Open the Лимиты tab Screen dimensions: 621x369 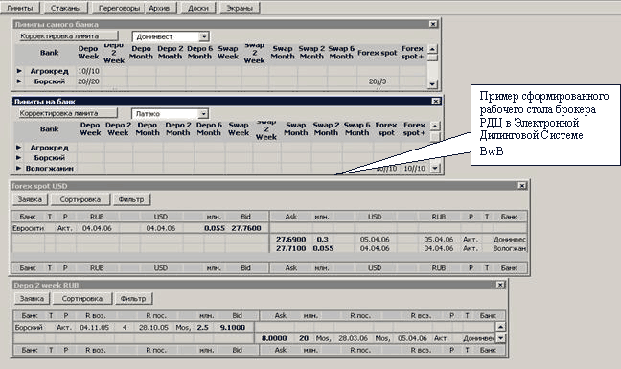click(20, 8)
